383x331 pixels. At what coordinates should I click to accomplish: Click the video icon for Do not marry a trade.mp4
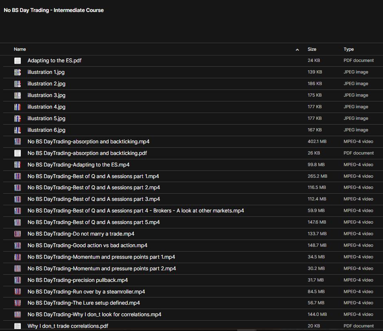[17, 234]
